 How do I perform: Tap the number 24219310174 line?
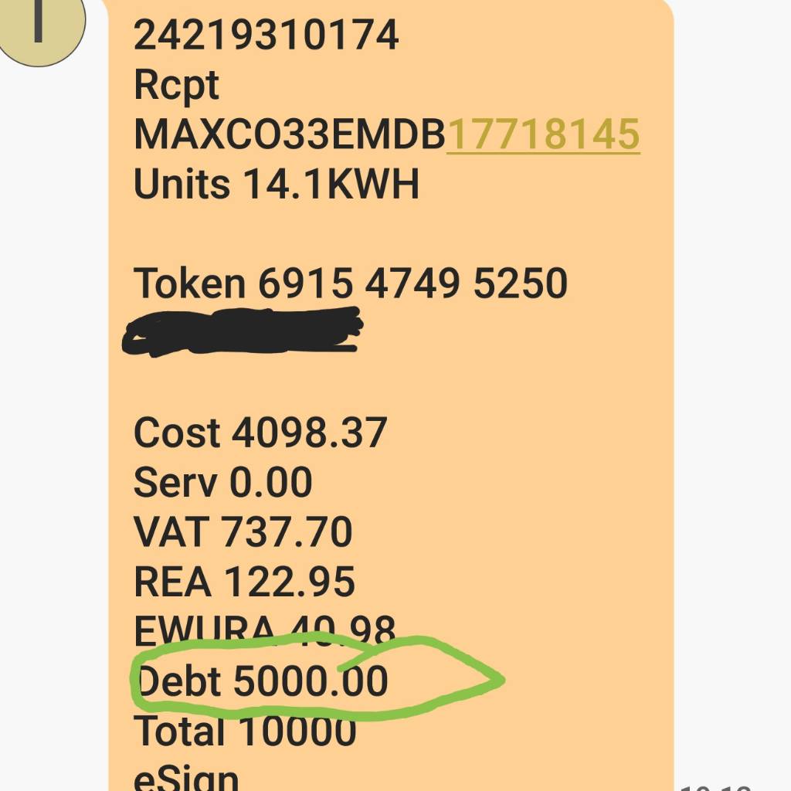[266, 36]
